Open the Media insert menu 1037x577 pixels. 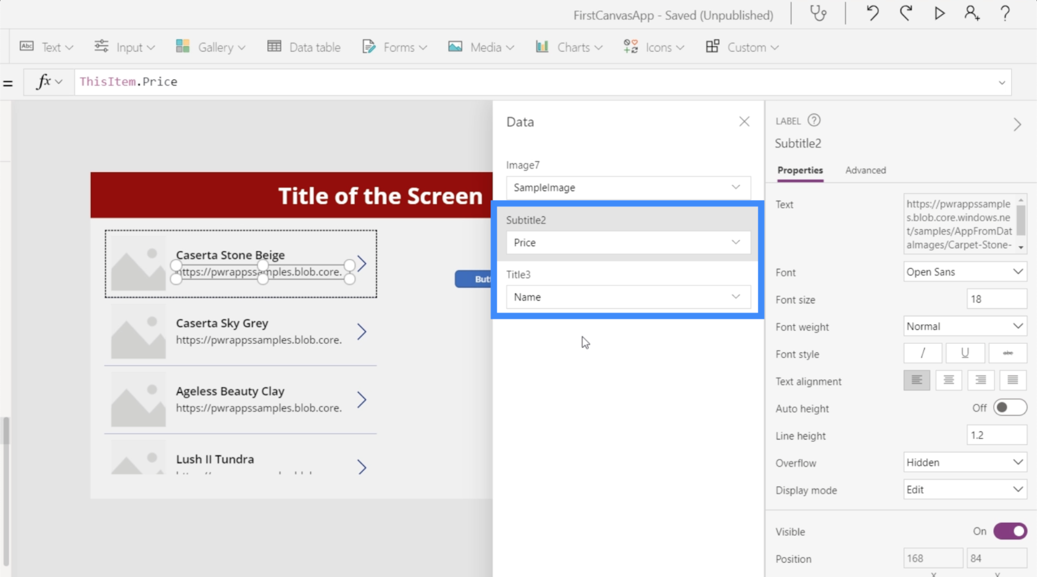(481, 47)
